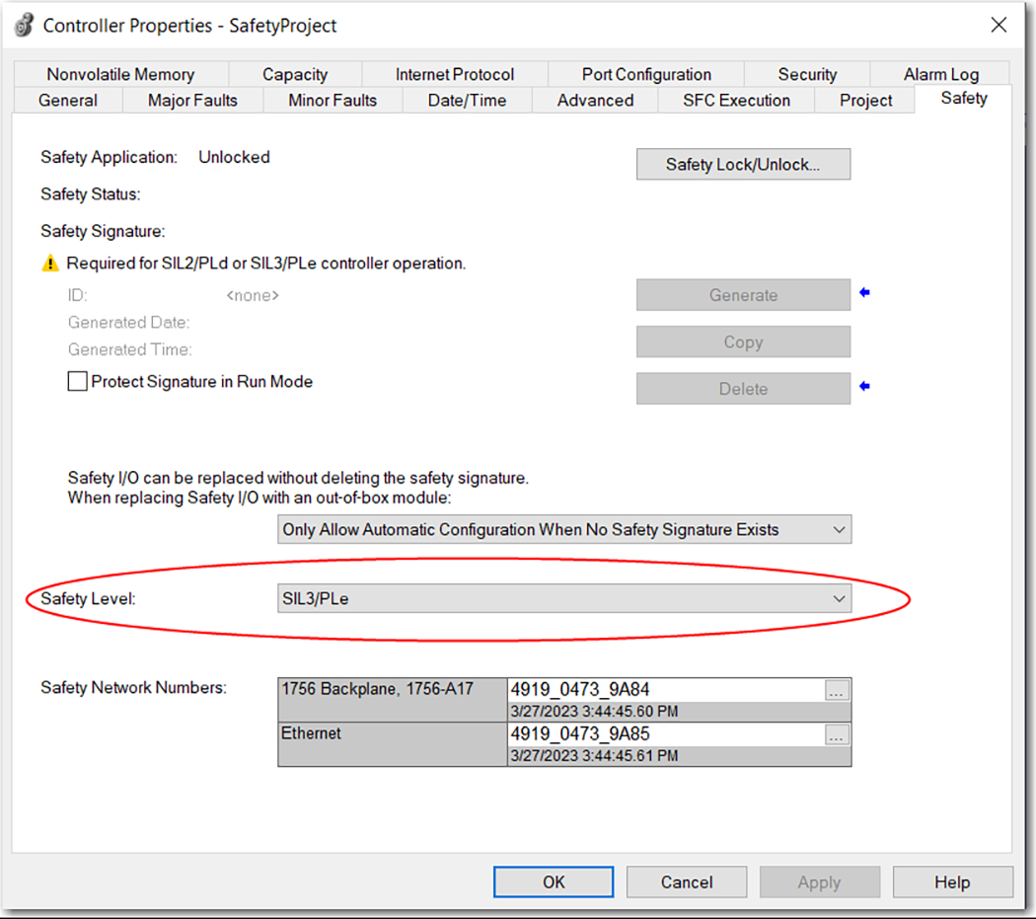The width and height of the screenshot is (1036, 919).
Task: Expand the Safety Level dropdown
Action: click(839, 598)
